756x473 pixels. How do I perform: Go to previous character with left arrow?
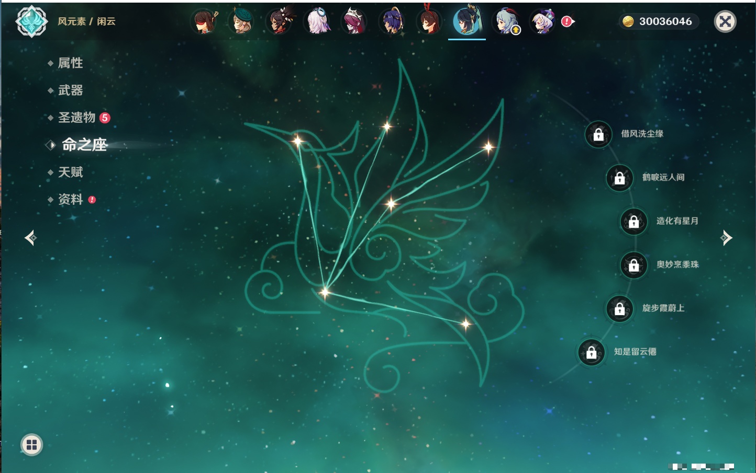pos(30,238)
